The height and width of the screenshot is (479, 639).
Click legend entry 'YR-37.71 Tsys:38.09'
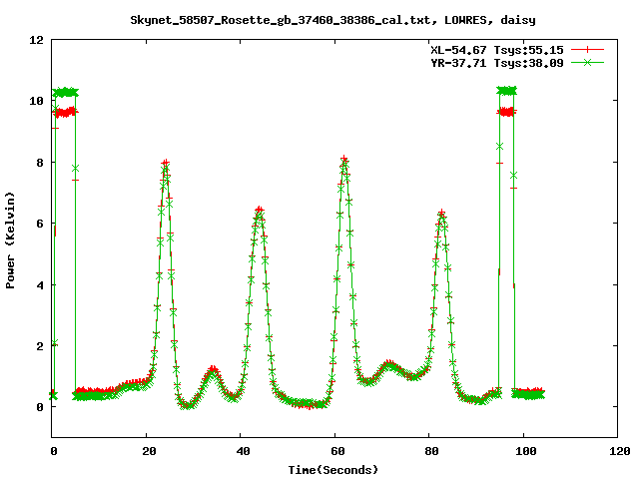pos(497,63)
